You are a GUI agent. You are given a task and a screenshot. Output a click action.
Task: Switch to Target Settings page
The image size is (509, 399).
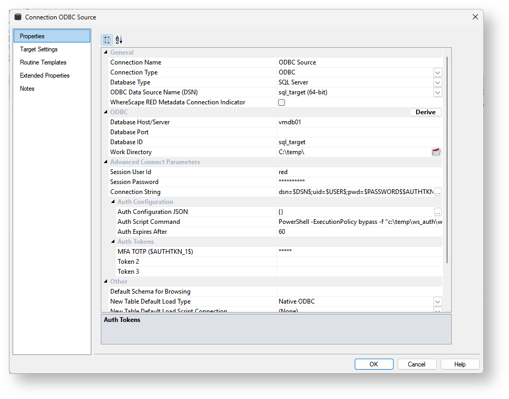[39, 49]
